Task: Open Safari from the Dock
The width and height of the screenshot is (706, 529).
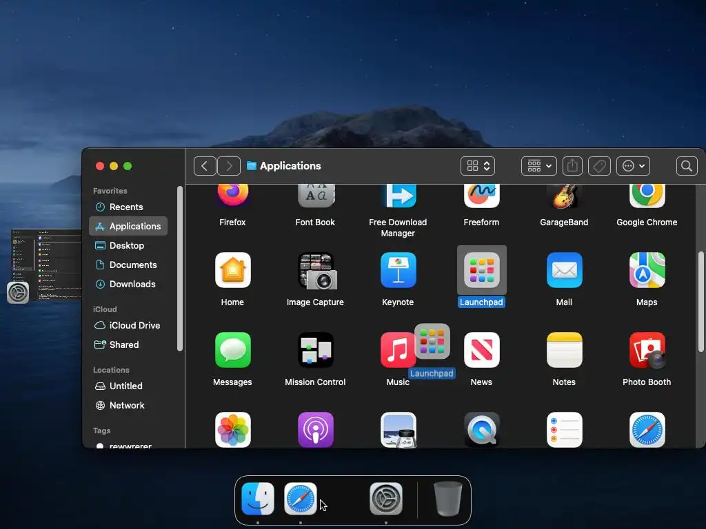Action: pos(301,499)
